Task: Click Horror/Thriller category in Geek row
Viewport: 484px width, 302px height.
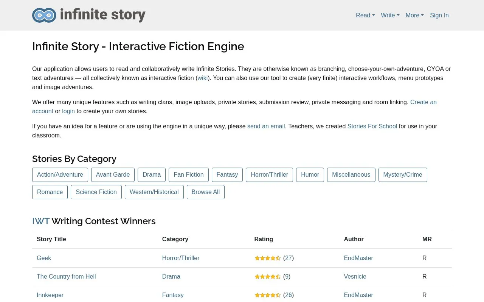Action: pyautogui.click(x=181, y=258)
